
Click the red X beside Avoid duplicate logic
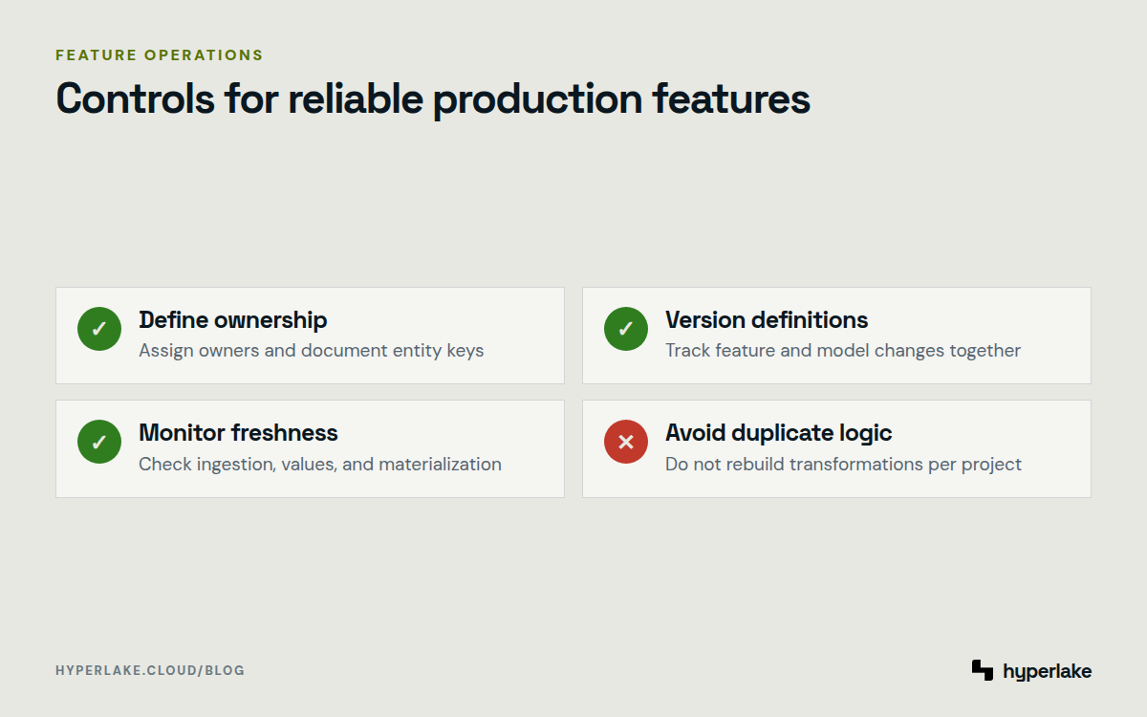pos(626,442)
